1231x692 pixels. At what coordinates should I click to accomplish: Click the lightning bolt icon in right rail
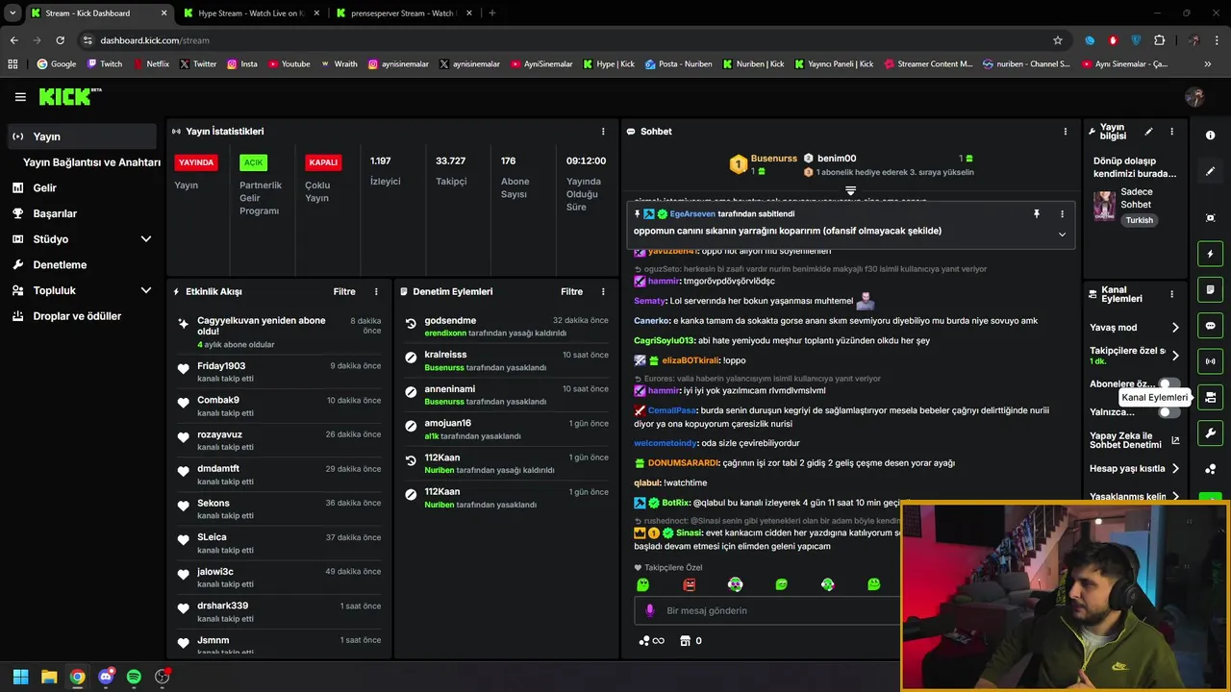point(1210,254)
